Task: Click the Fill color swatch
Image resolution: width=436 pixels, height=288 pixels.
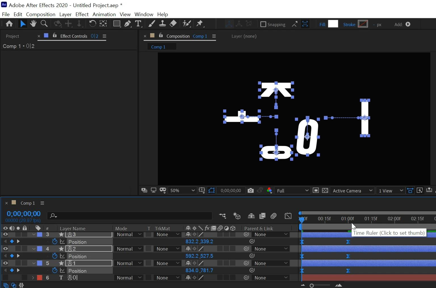Action: tap(333, 24)
